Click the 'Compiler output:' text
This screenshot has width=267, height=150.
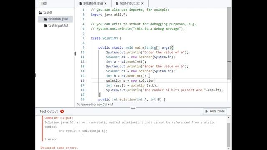coord(58,118)
